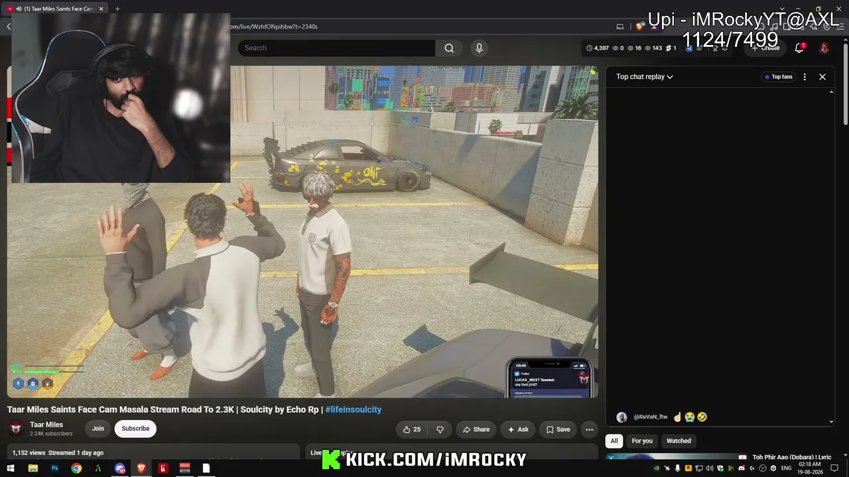The height and width of the screenshot is (477, 849).
Task: Click the NVIDIA tray icon
Action: (x=656, y=468)
